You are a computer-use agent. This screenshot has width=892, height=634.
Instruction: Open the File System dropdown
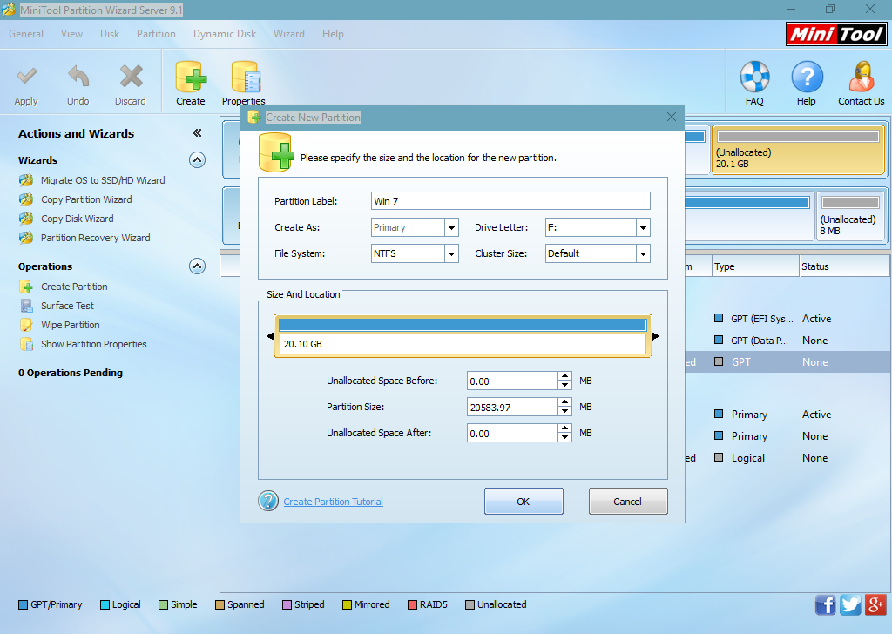[452, 253]
